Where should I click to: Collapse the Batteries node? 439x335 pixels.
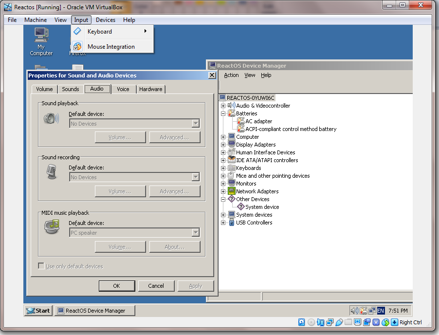(x=223, y=114)
